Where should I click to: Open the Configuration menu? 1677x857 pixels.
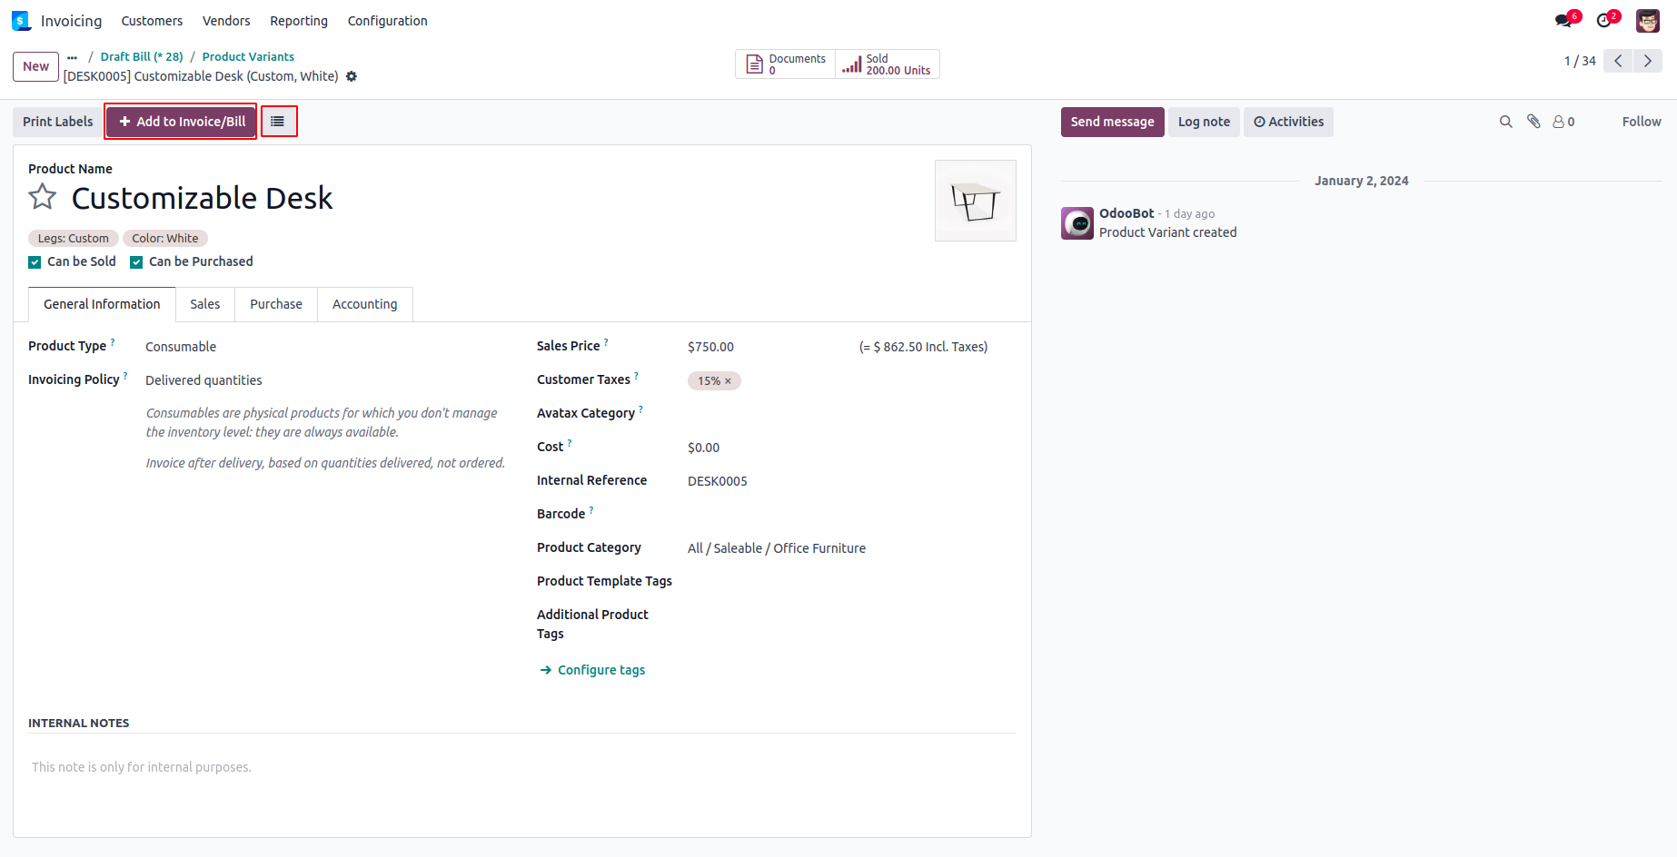click(x=387, y=21)
